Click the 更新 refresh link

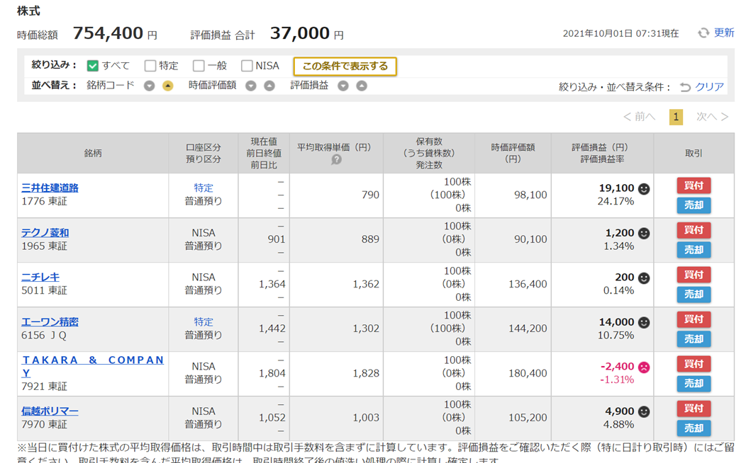tap(724, 33)
